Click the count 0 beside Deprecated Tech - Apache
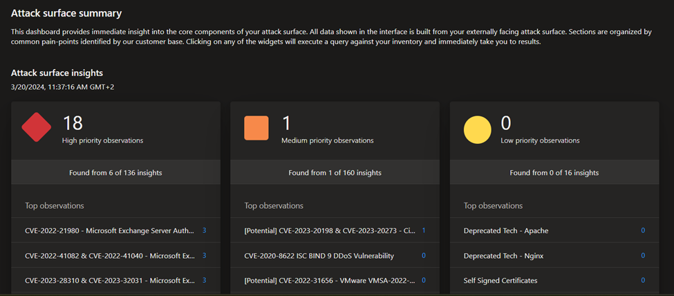Viewport: 674px width, 296px height. coord(643,230)
